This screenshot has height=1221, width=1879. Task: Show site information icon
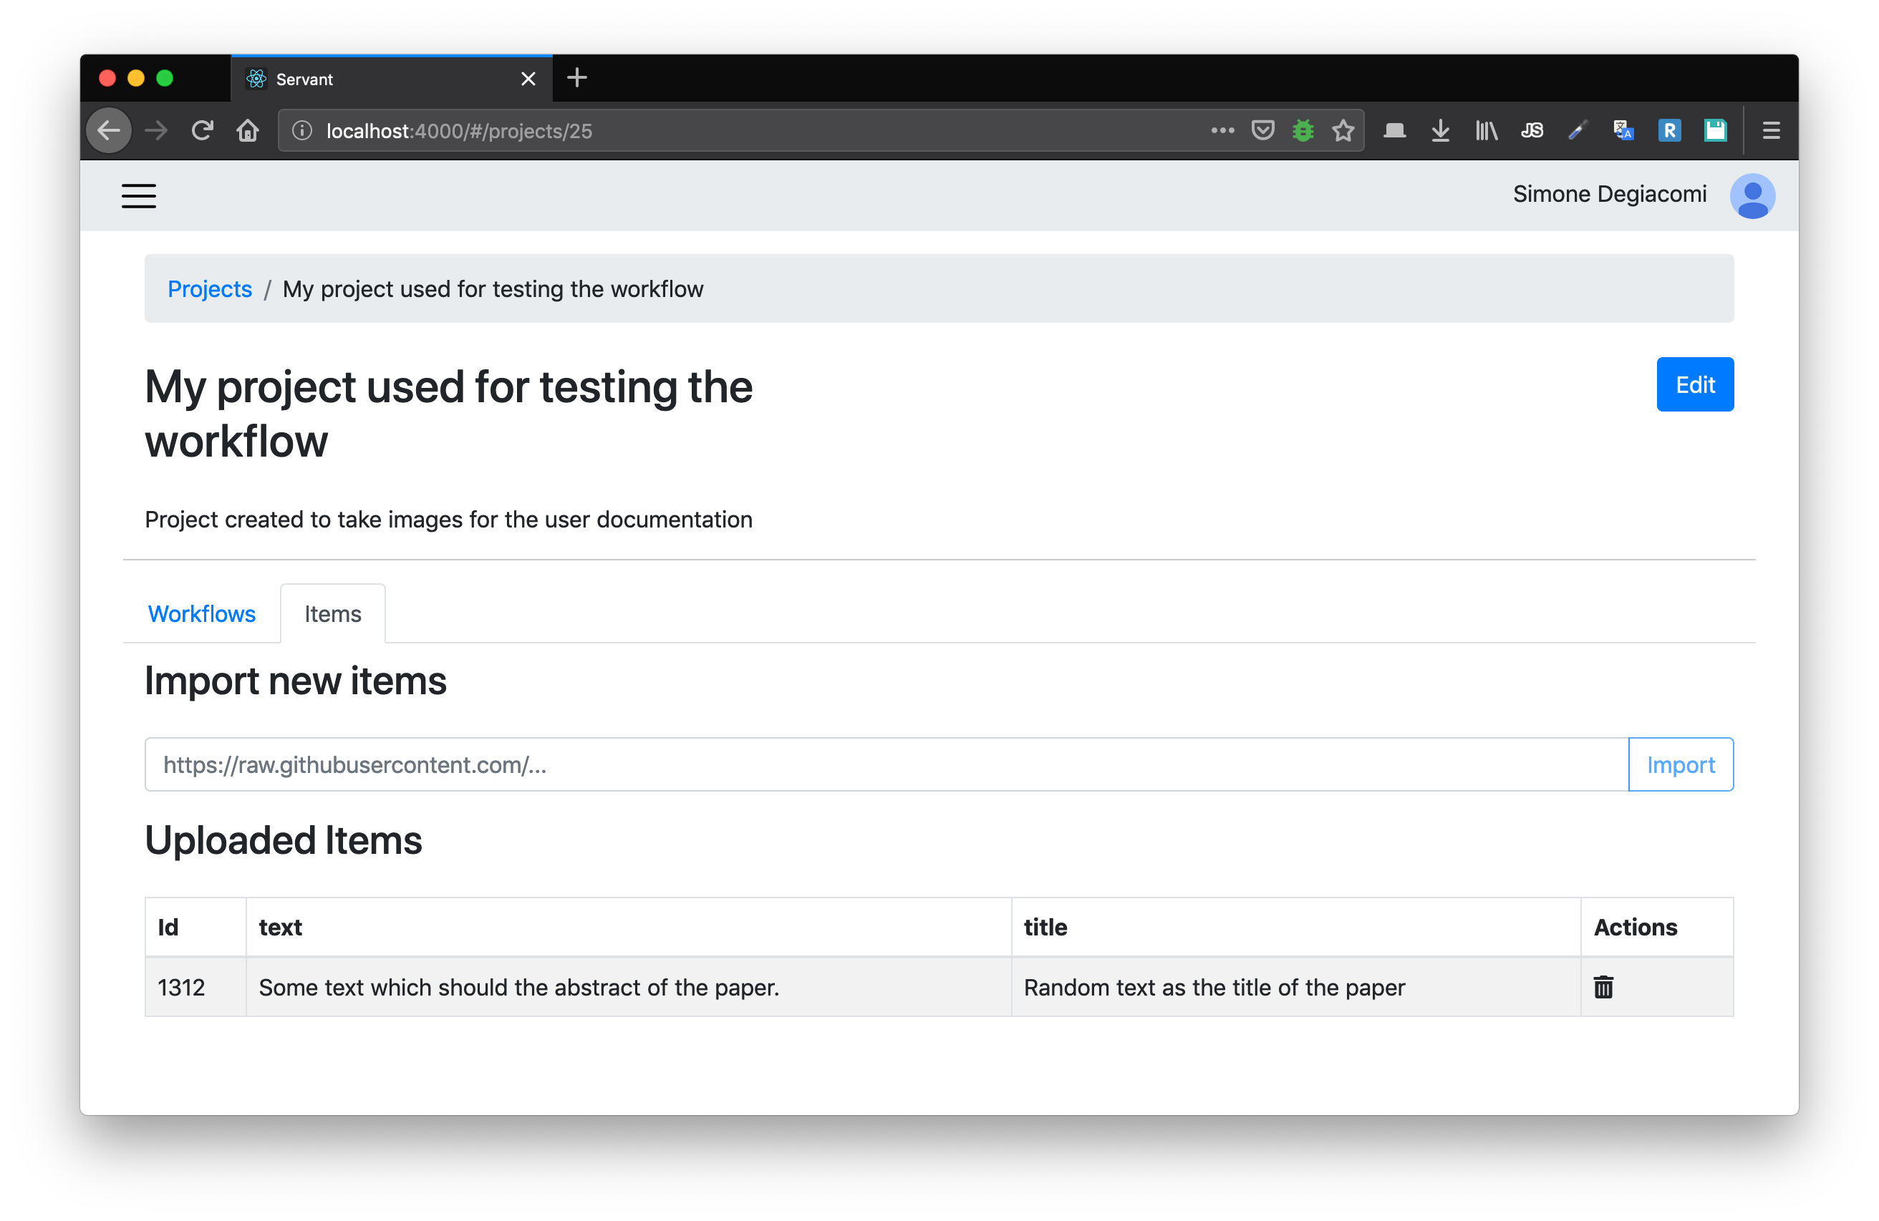pyautogui.click(x=302, y=131)
